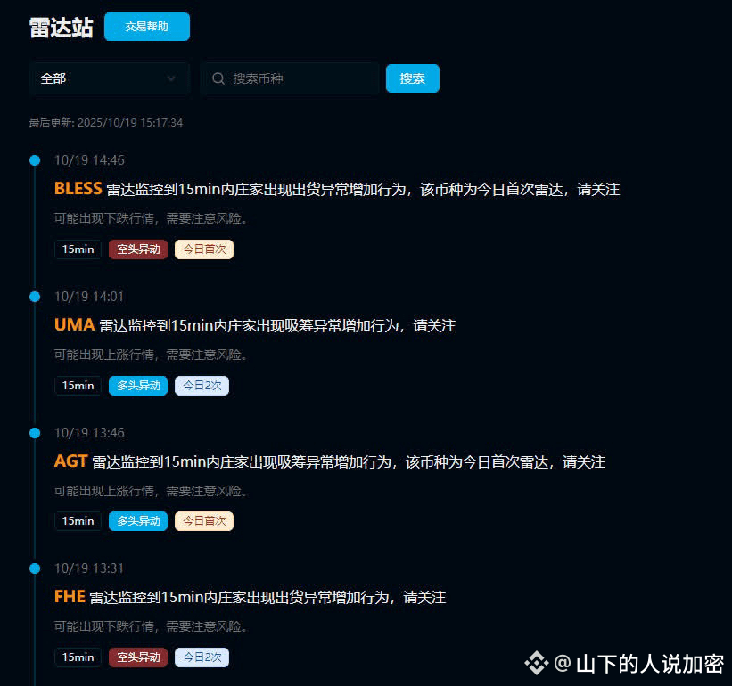Open the FHE coin link
Image resolution: width=732 pixels, height=686 pixels.
point(70,596)
